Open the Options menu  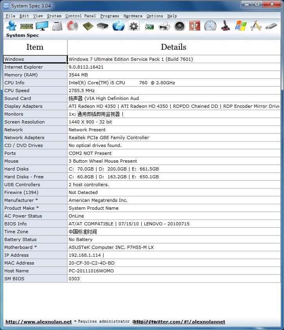pyautogui.click(x=155, y=16)
